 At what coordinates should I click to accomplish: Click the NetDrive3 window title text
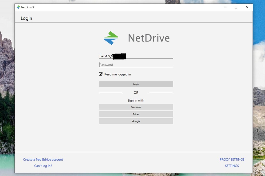(x=27, y=7)
